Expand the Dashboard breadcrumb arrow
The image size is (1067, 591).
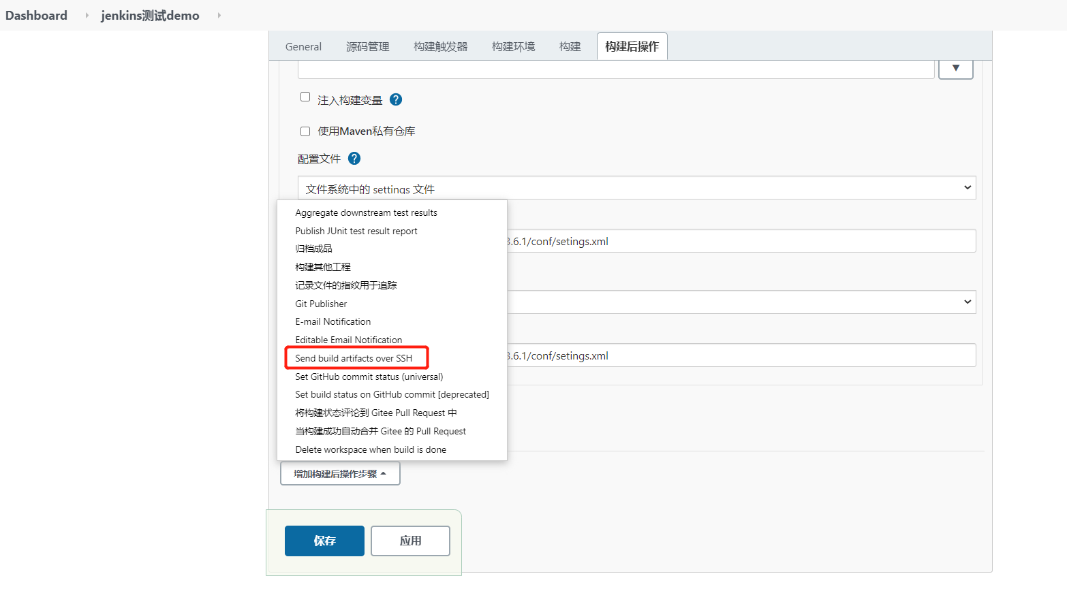coord(87,15)
